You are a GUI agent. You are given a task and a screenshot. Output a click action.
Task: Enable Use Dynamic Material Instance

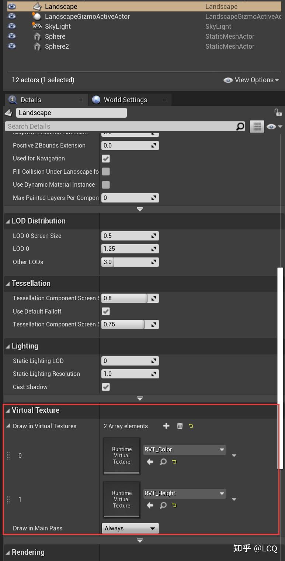106,184
